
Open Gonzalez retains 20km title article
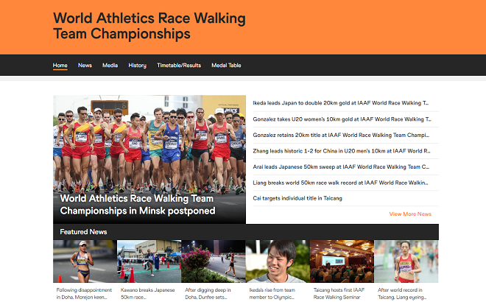(341, 136)
